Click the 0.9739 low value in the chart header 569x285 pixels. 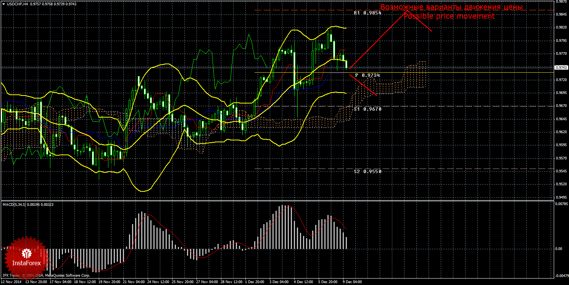point(59,4)
